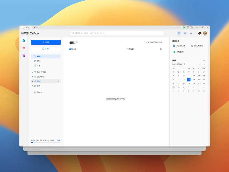Viewport: 229px width, 172px height.
Task: Enable document cloud sync (未开启文档云同步)
Action: (153, 42)
